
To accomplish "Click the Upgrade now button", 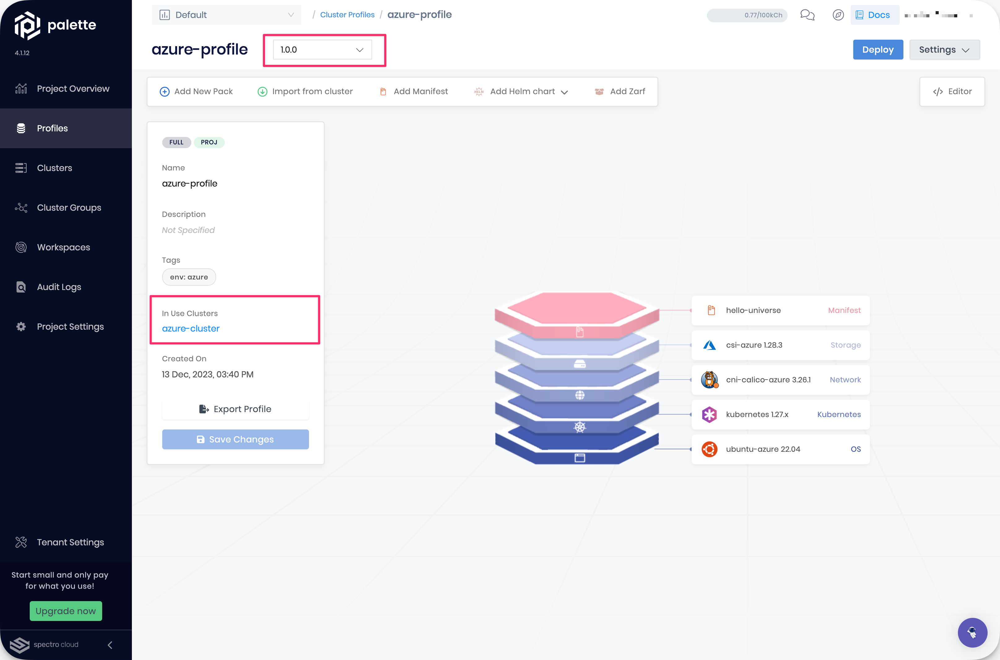I will pyautogui.click(x=66, y=611).
